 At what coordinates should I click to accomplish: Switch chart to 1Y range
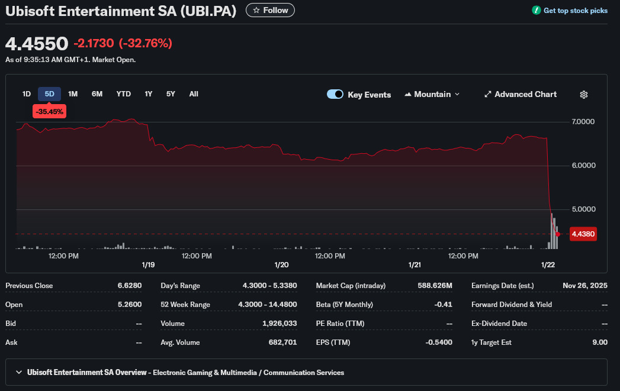[x=149, y=94]
